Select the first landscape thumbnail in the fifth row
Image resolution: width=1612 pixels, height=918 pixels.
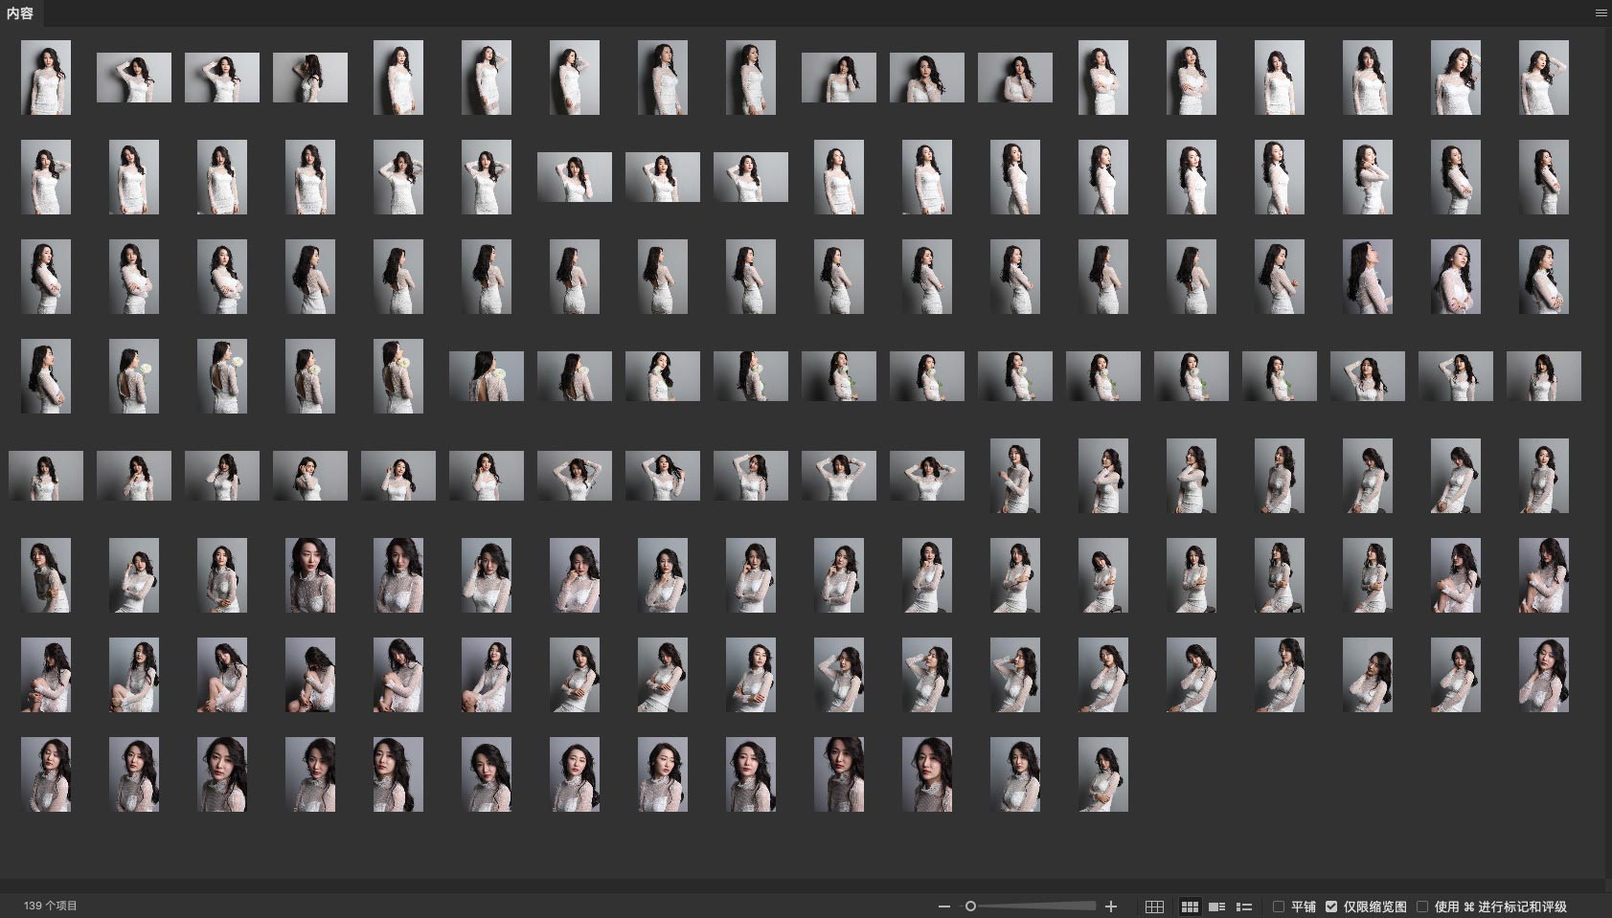(46, 476)
